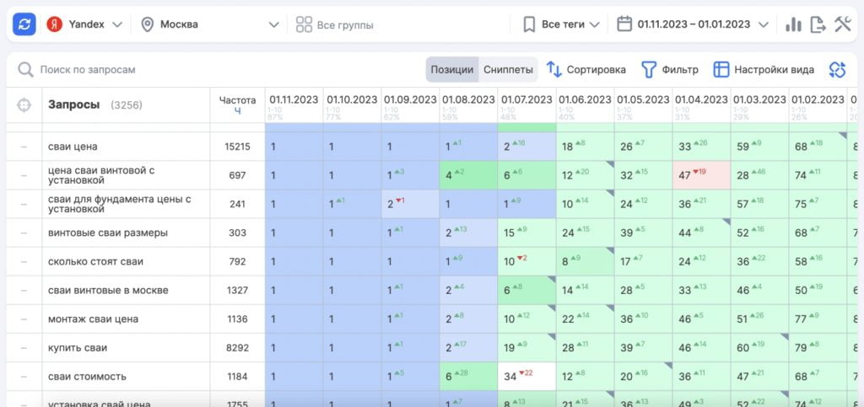Click the Все группы button
The height and width of the screenshot is (407, 864).
pos(335,24)
